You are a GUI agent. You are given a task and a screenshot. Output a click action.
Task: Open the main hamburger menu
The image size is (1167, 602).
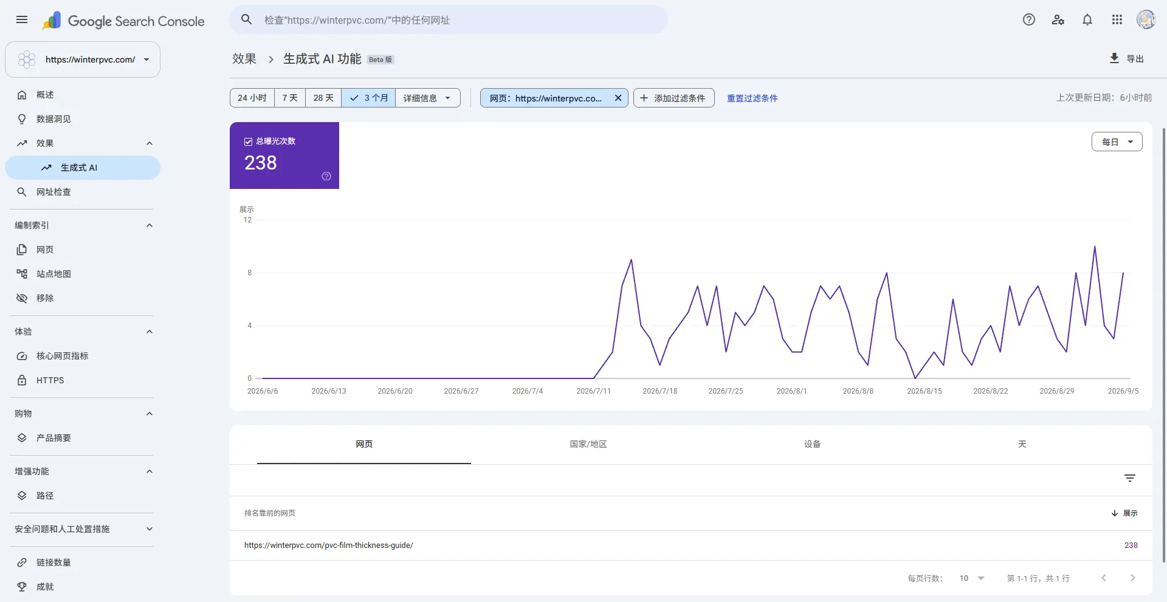tap(22, 20)
